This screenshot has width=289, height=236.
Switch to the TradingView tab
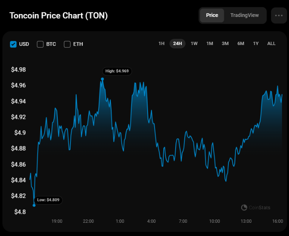pos(244,15)
